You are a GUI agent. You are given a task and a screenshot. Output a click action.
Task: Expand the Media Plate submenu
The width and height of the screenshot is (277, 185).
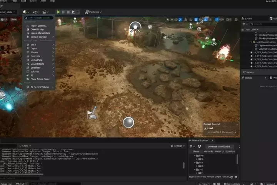coord(39,60)
